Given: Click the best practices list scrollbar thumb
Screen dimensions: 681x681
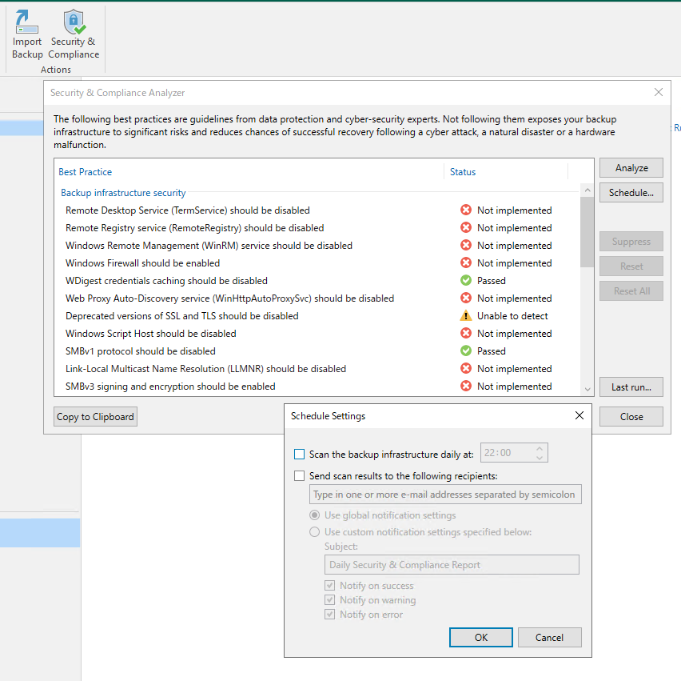Looking at the screenshot, I should 587,232.
